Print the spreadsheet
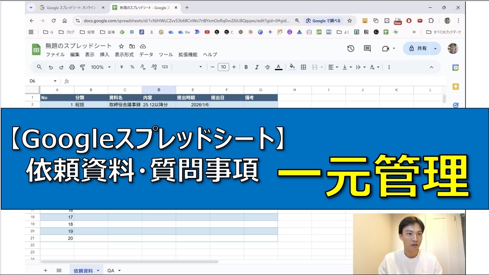Viewport: 489px width, 275px height. click(72, 67)
